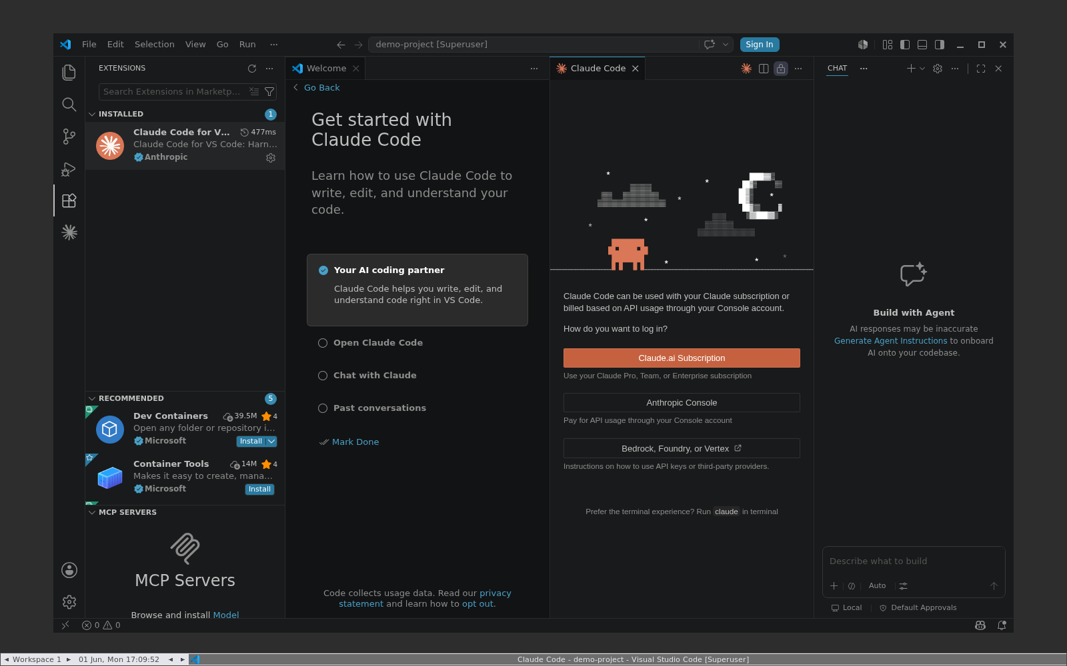Image resolution: width=1067 pixels, height=666 pixels.
Task: Open the Copilot status bar icon
Action: [x=980, y=625]
